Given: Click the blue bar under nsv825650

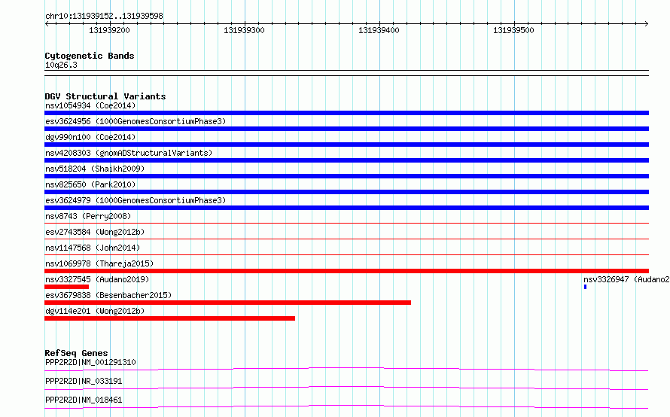Looking at the screenshot, I should 346,192.
